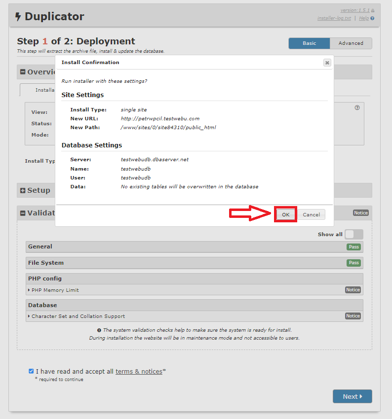Collapse the Validation section minus icon
392x419 pixels.
[23, 213]
